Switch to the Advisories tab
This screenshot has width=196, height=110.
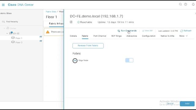point(132,36)
